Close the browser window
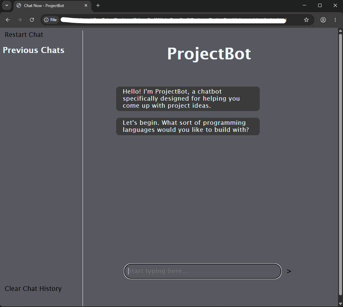This screenshot has height=307, width=343. click(x=335, y=5)
